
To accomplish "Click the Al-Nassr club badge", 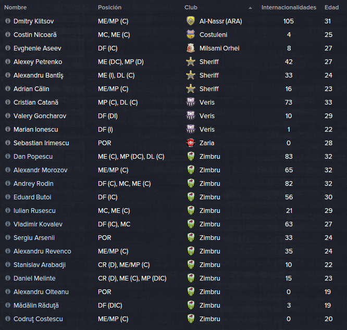I will (x=191, y=21).
